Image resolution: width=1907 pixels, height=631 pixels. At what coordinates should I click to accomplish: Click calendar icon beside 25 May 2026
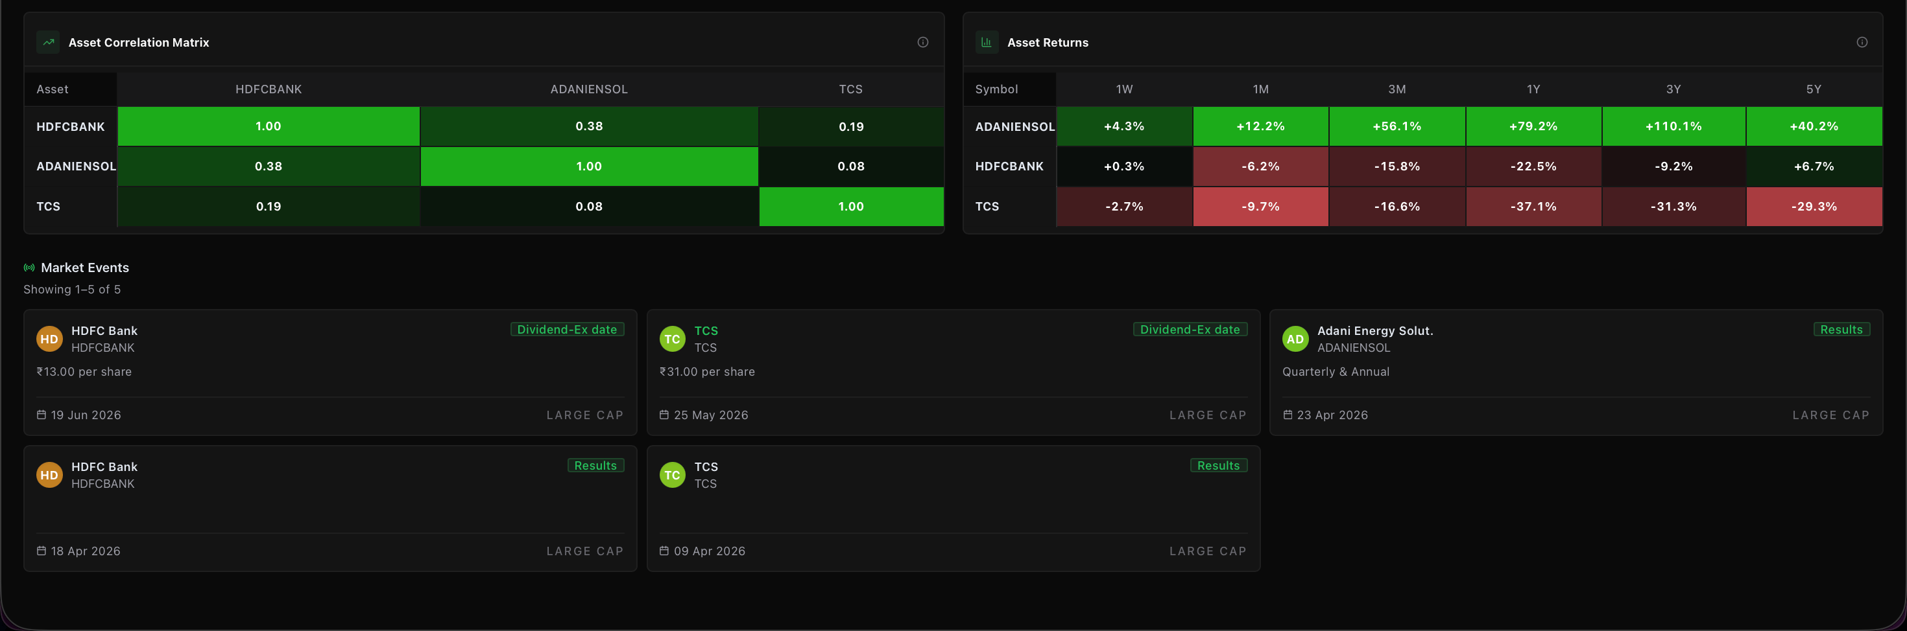[664, 415]
